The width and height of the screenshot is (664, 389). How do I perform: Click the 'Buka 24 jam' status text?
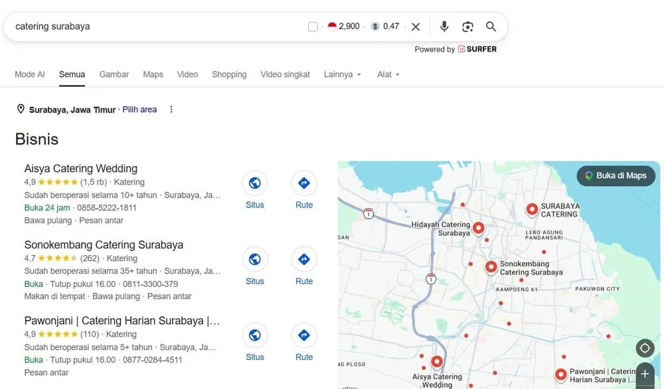tap(47, 207)
